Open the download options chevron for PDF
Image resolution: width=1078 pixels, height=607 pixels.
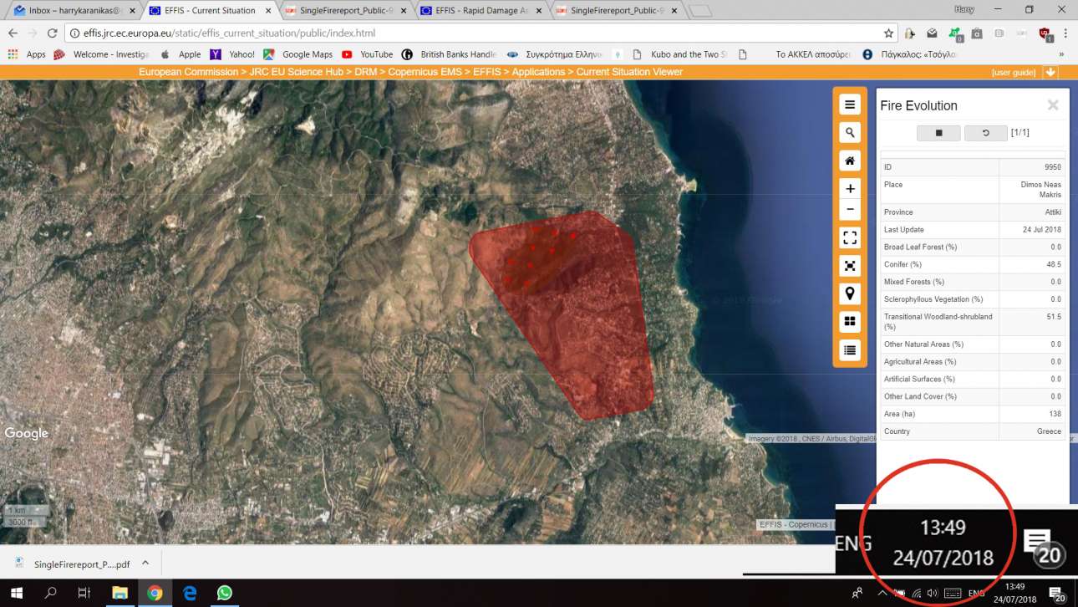click(145, 564)
